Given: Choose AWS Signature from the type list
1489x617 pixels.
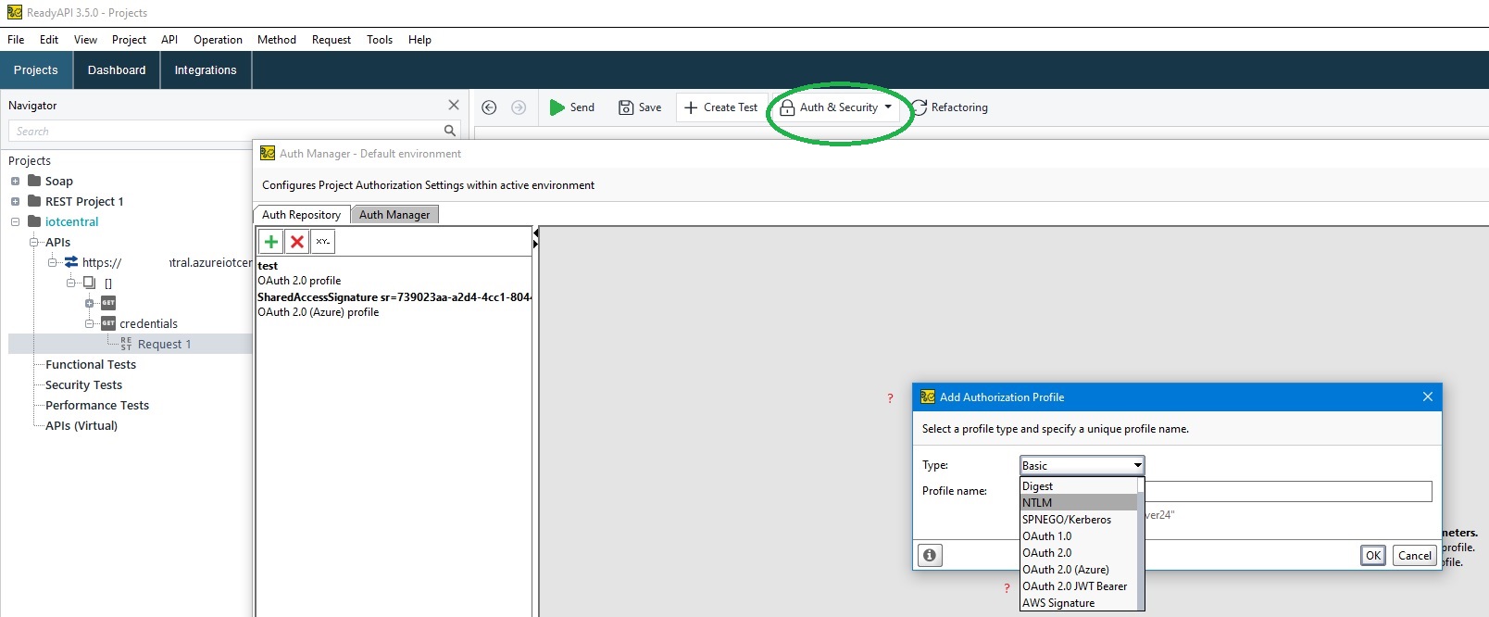Looking at the screenshot, I should pos(1079,603).
